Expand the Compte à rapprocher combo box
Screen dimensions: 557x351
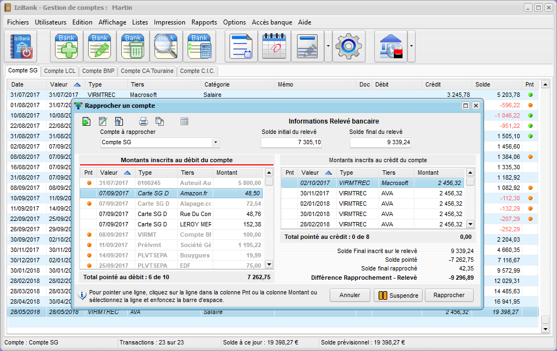[x=215, y=143]
